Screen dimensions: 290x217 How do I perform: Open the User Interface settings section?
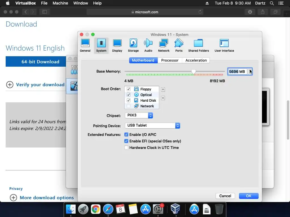coord(224,45)
